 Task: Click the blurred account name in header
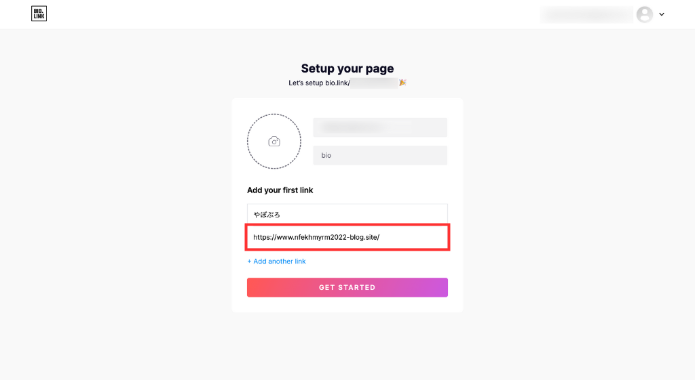(x=586, y=15)
